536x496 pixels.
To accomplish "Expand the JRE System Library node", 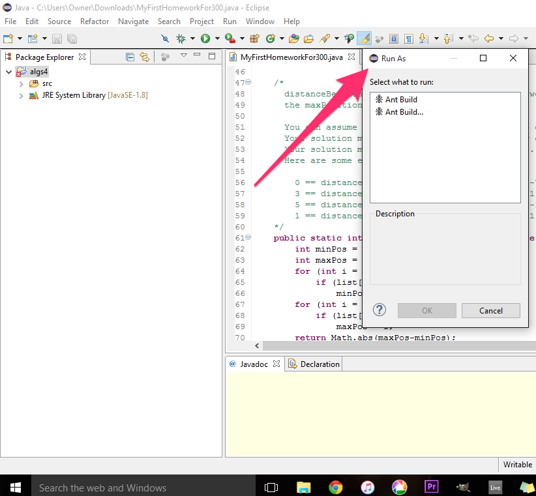I will pyautogui.click(x=21, y=95).
